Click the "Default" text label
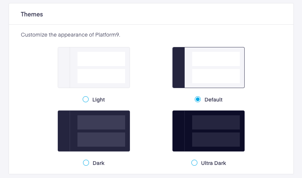 click(213, 100)
